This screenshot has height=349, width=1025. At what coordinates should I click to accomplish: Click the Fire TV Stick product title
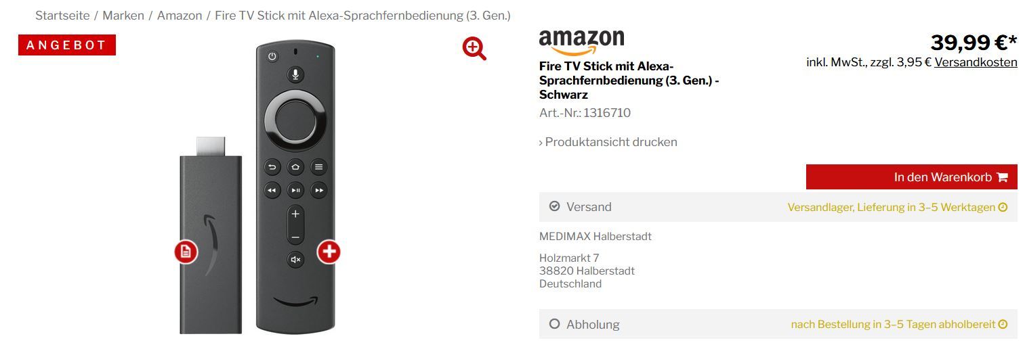pos(629,80)
